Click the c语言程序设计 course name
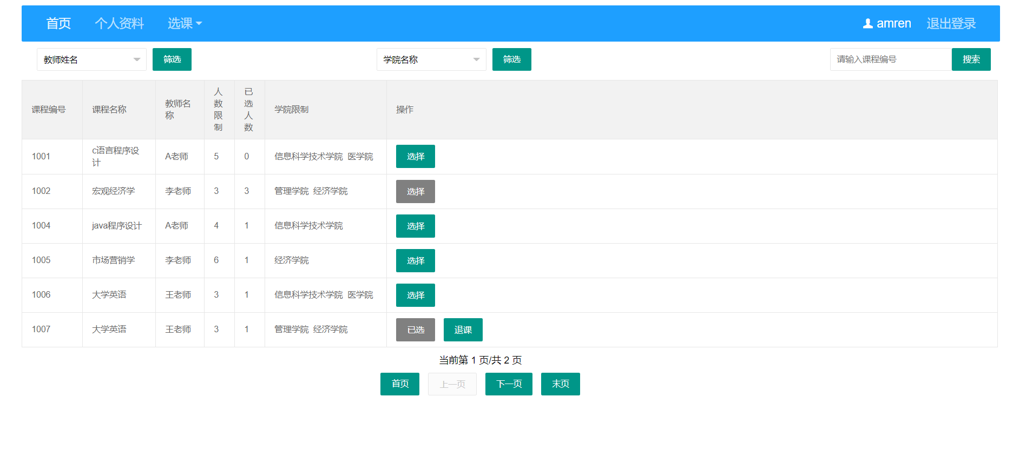The width and height of the screenshot is (1026, 457). click(x=116, y=157)
